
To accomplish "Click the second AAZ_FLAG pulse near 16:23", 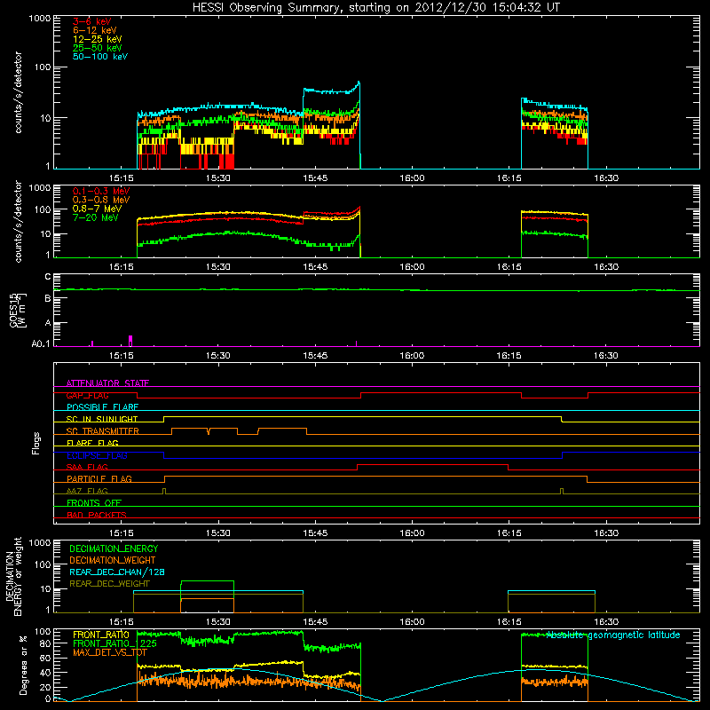I will coord(562,491).
